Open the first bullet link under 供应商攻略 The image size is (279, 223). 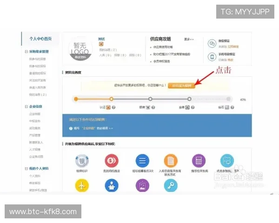pos(163,47)
